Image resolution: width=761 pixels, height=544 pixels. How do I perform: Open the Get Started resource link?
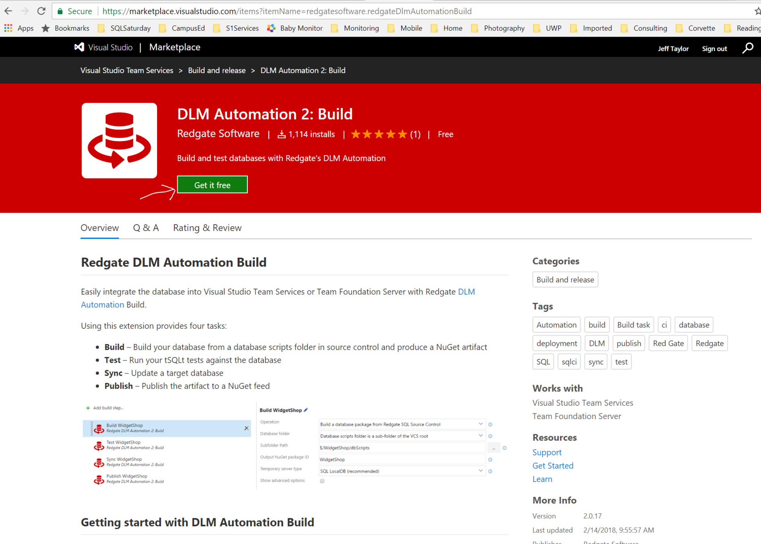(553, 466)
